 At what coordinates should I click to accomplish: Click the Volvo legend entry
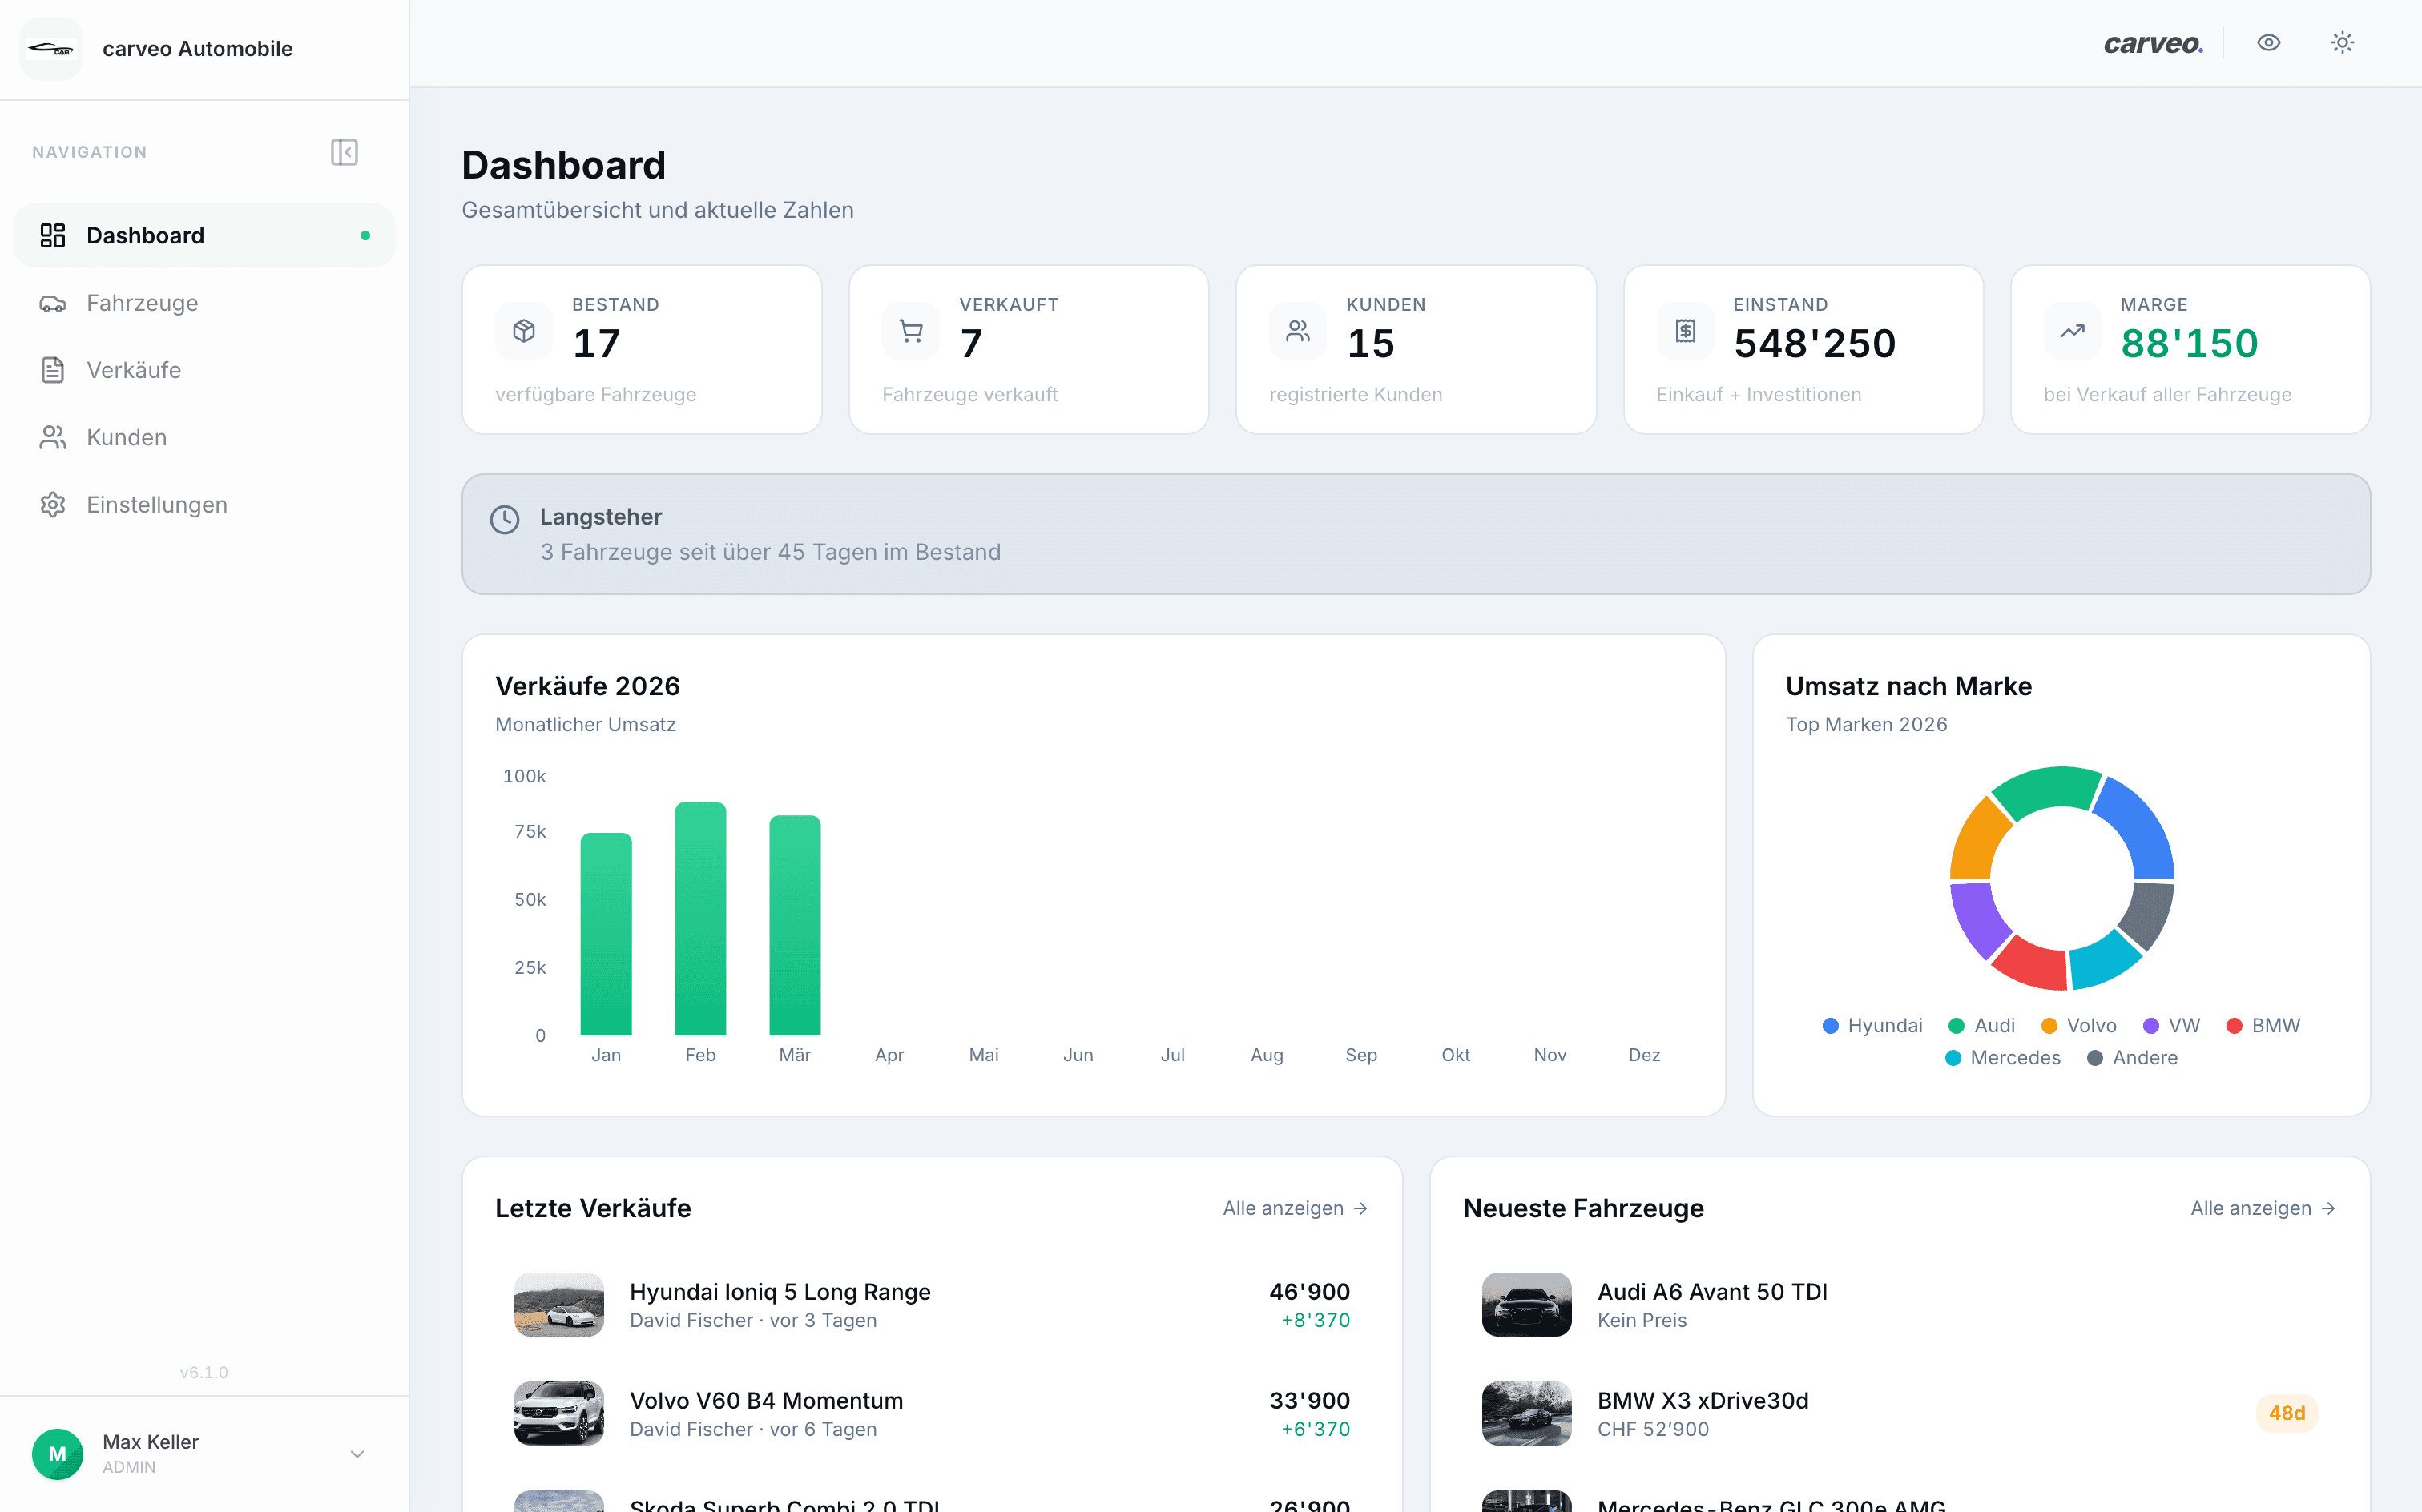(2079, 1026)
